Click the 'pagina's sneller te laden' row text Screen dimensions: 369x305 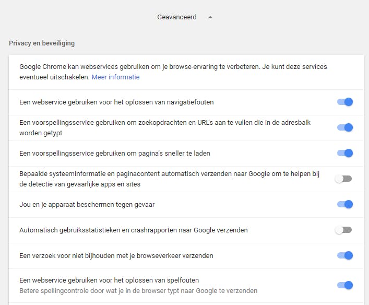click(x=115, y=153)
